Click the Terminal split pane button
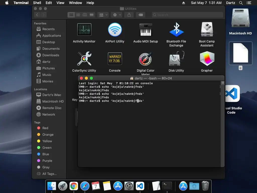The image size is (257, 193). [223, 83]
